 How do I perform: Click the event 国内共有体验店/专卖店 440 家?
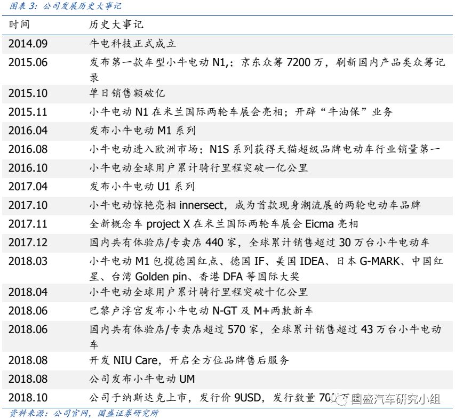[259, 243]
